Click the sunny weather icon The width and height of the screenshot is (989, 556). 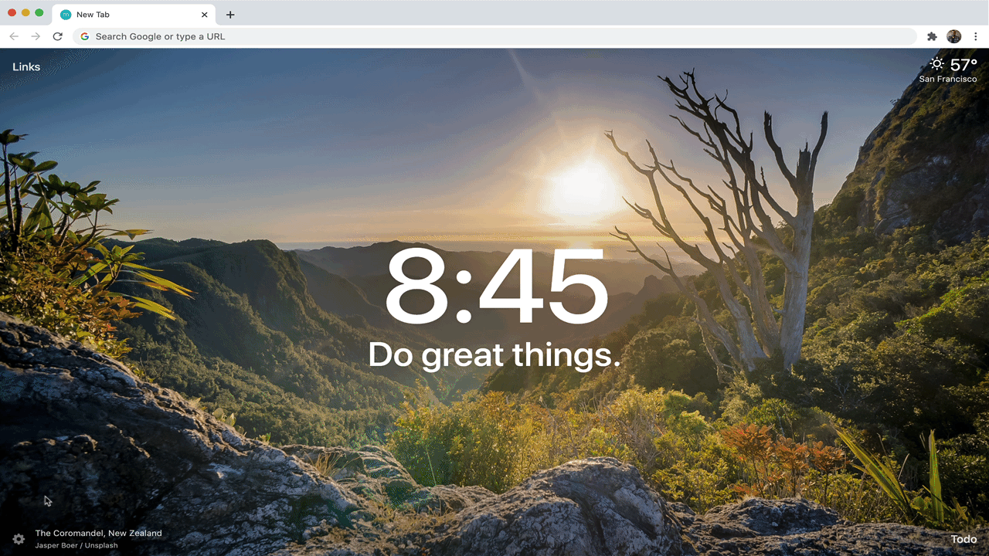click(937, 65)
